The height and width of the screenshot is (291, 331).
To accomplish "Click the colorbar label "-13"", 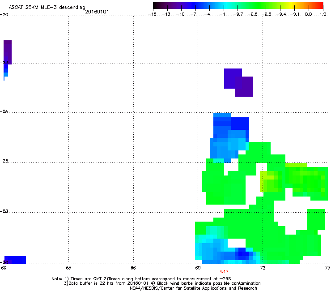I will click(x=166, y=14).
